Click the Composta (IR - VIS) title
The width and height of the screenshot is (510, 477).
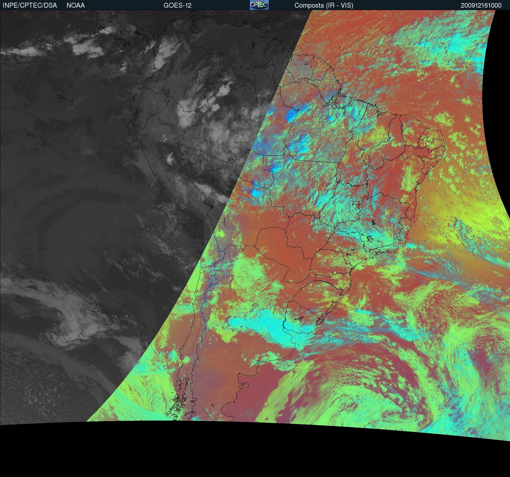coord(324,5)
